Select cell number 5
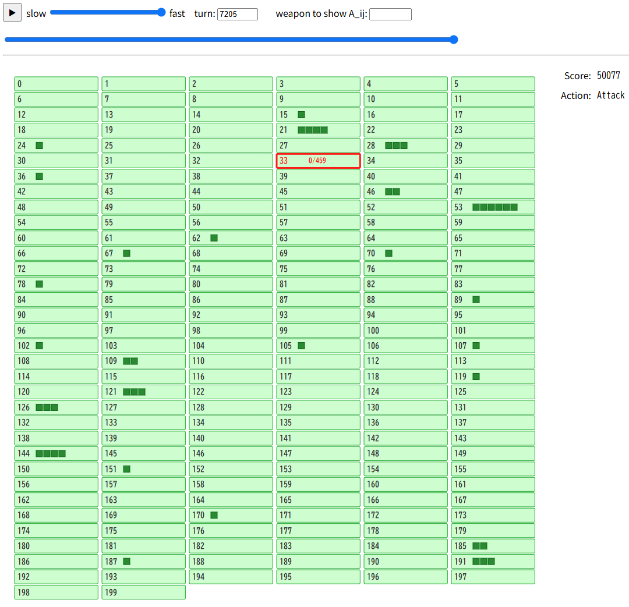The height and width of the screenshot is (607, 629). [x=493, y=84]
